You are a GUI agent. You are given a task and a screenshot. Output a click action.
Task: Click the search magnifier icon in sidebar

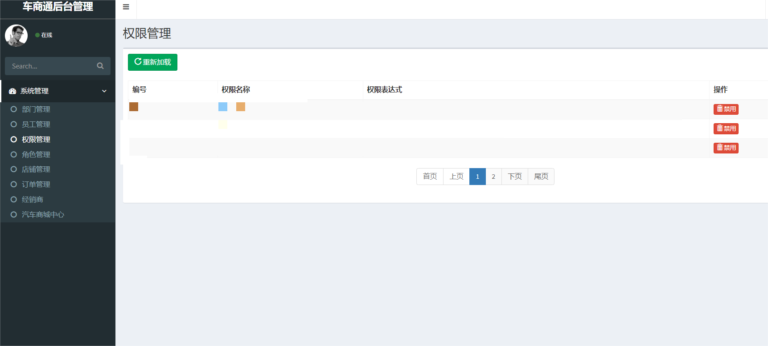100,66
